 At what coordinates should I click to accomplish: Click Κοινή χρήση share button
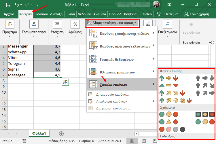pyautogui.click(x=197, y=14)
